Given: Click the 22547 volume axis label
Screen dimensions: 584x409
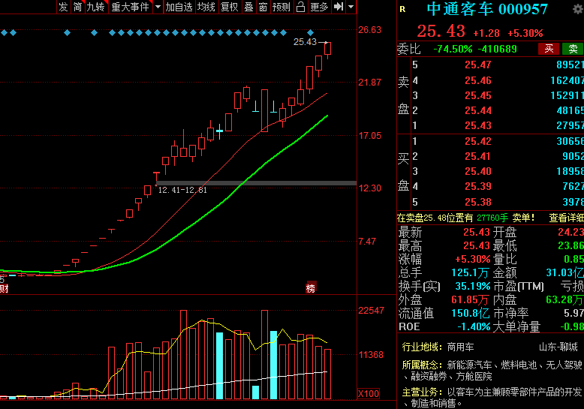Looking at the screenshot, I should click(371, 311).
